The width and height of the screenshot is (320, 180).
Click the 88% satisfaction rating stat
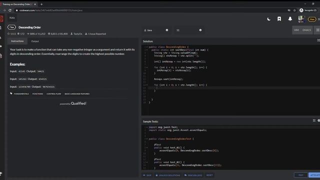tap(36, 34)
